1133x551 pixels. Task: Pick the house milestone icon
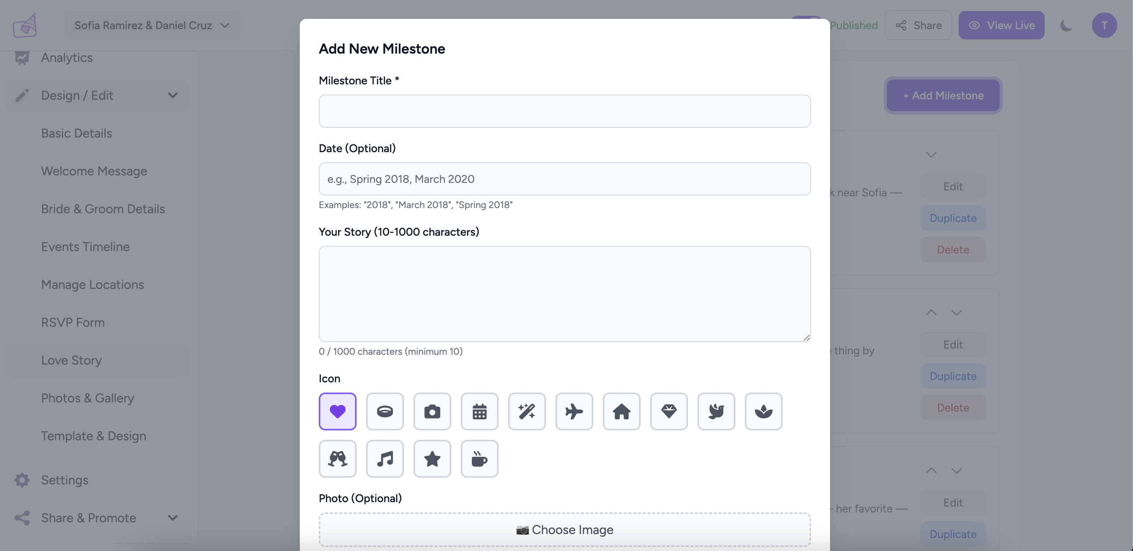(x=621, y=411)
